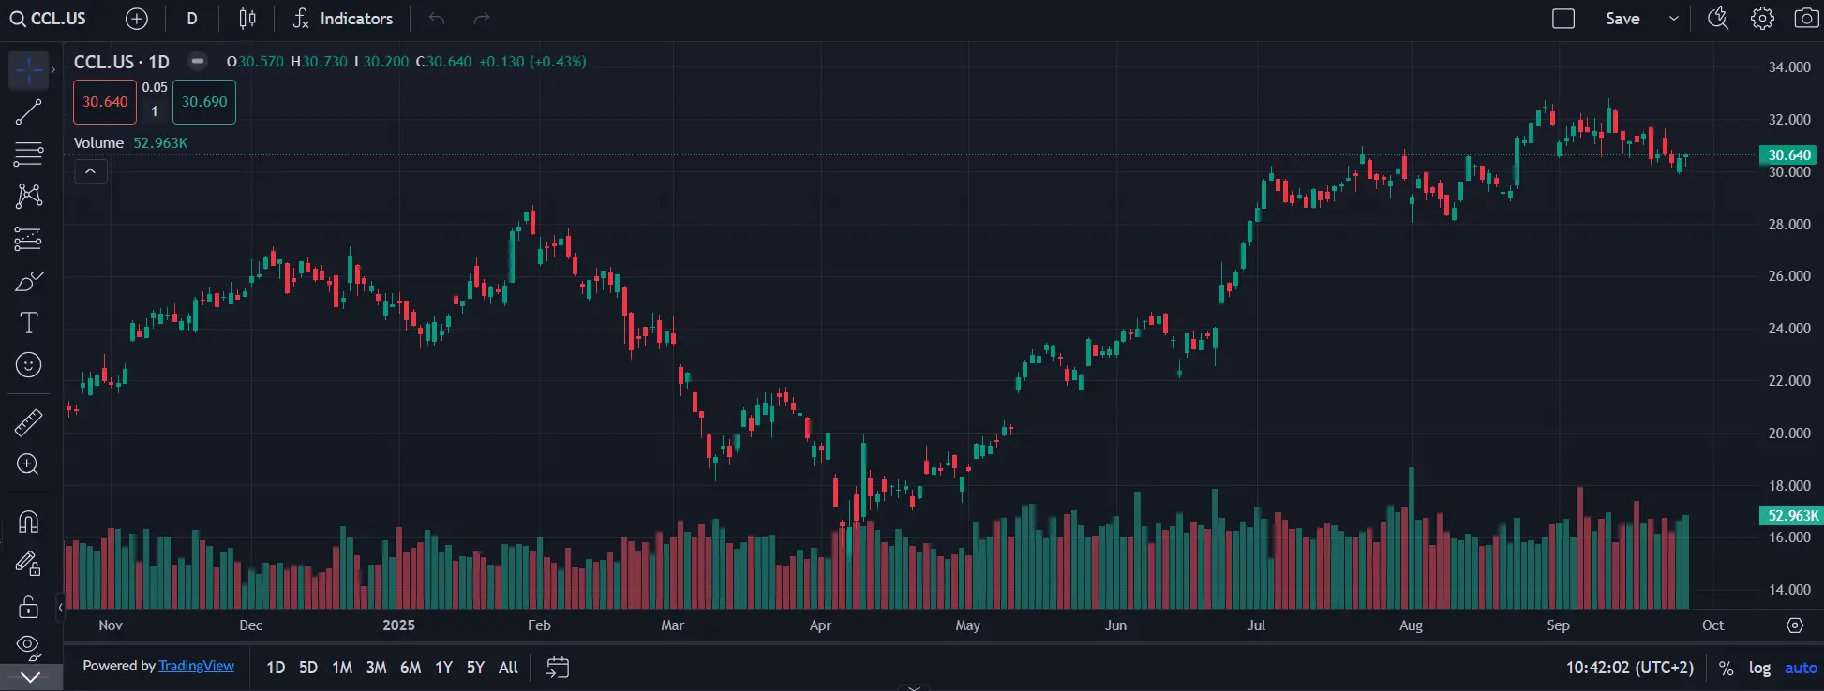Choose the Text annotation tool

[x=28, y=323]
